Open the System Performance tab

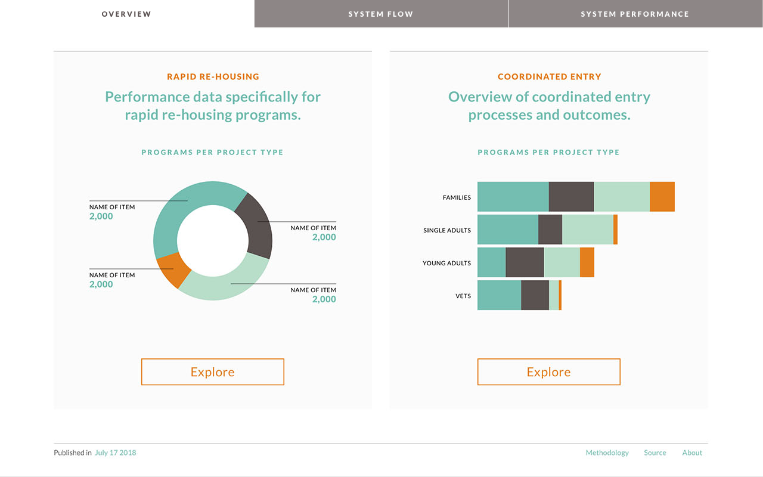click(x=635, y=14)
